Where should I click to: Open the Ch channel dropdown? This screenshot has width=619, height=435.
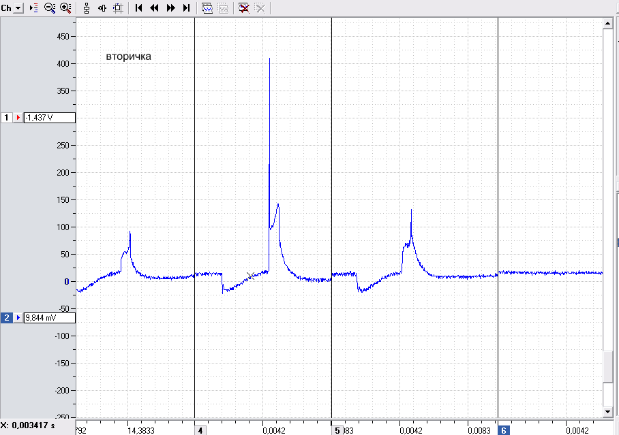pyautogui.click(x=18, y=8)
